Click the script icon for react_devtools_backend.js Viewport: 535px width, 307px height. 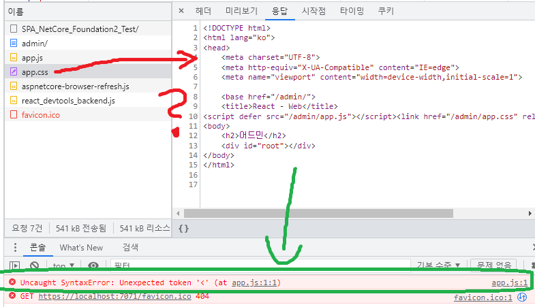[x=14, y=100]
